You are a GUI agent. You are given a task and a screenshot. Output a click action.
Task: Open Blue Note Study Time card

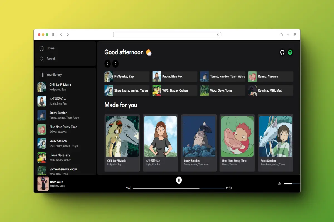pos(237,143)
